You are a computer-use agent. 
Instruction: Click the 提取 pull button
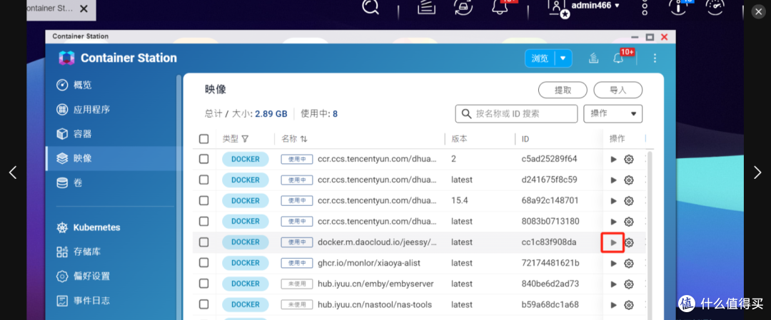pos(563,91)
